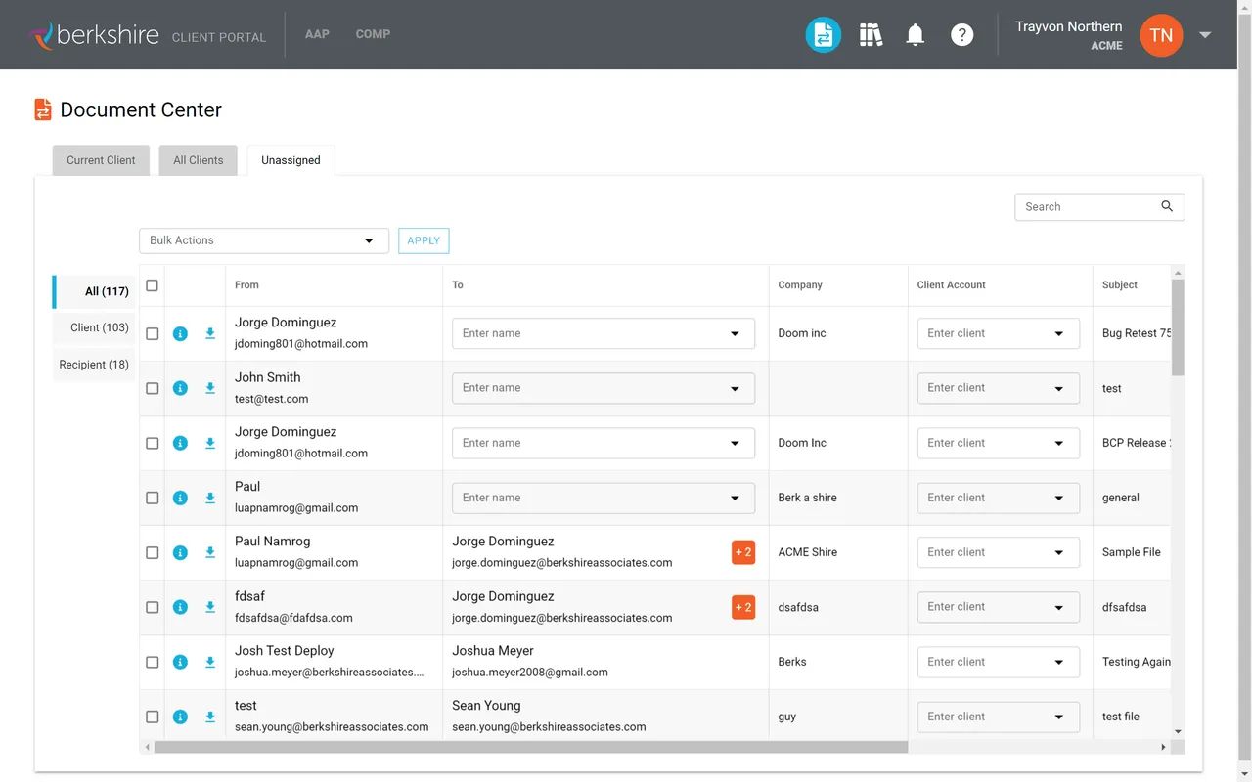
Task: Open the company/buildings icon in the header
Action: [870, 34]
